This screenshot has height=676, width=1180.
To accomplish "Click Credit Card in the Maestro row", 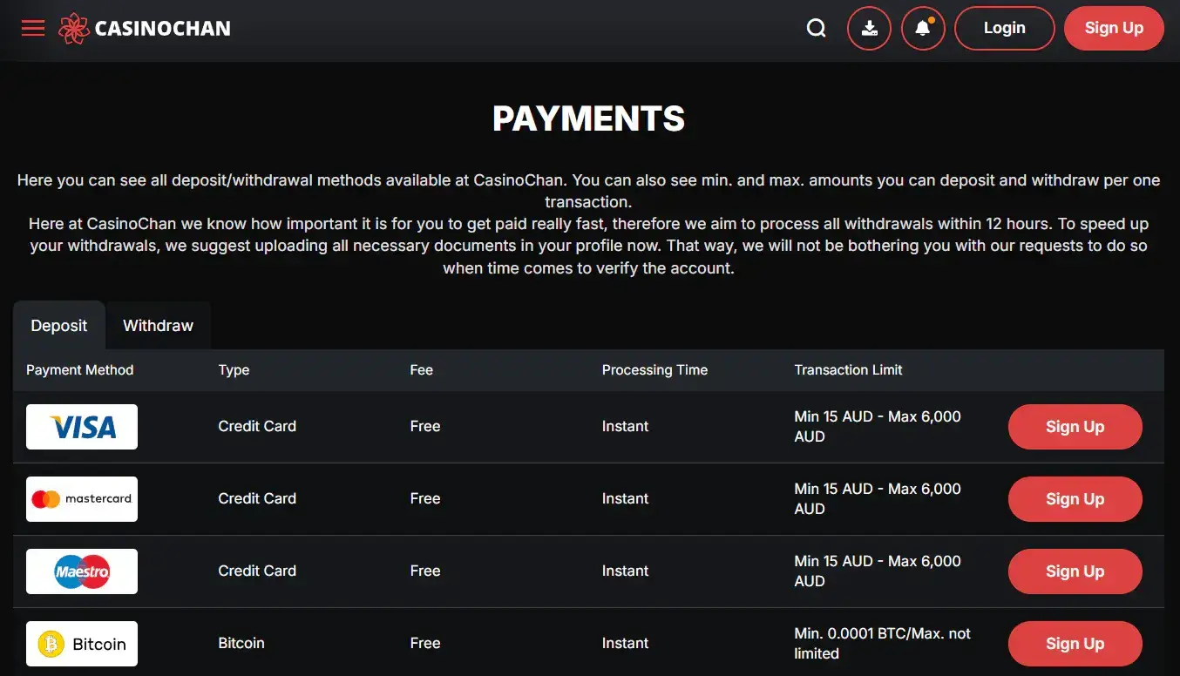I will [257, 571].
